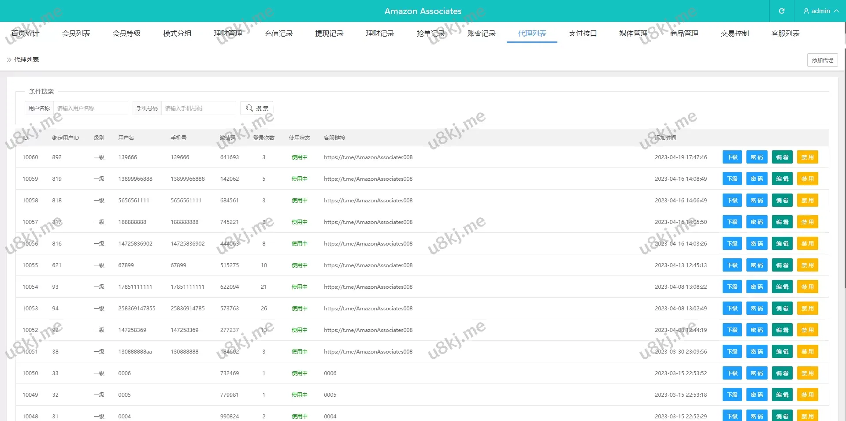The width and height of the screenshot is (846, 421).
Task: Click the refresh icon in top header
Action: pyautogui.click(x=781, y=11)
